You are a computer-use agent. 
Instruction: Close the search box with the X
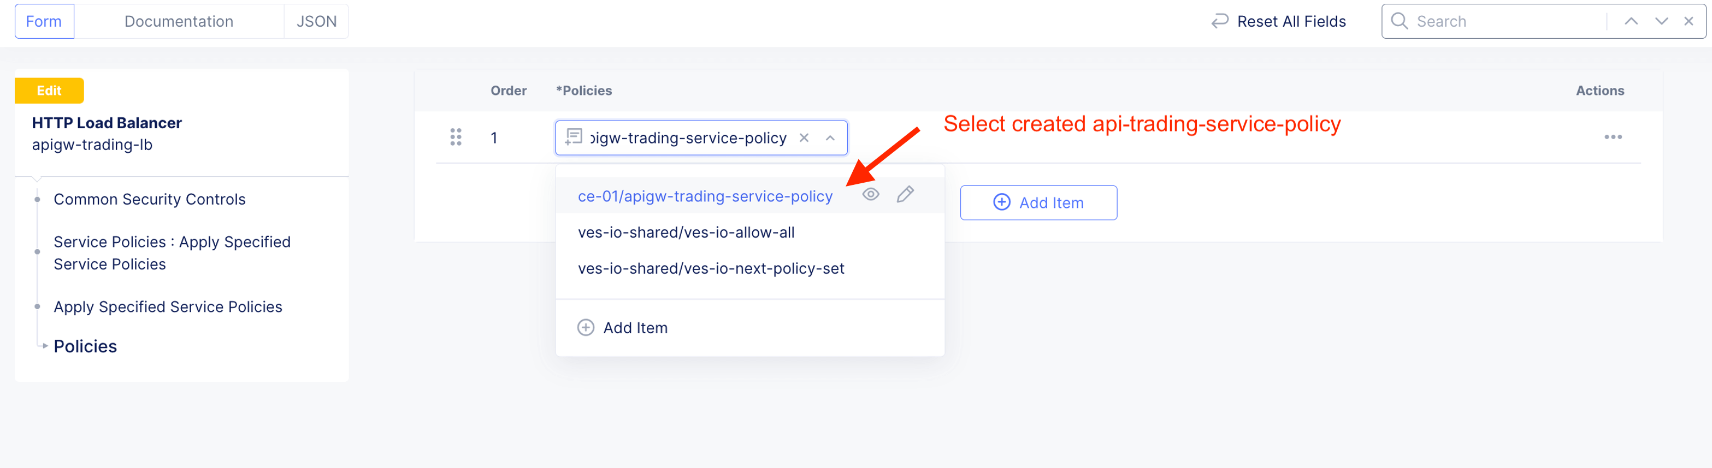tap(1689, 21)
